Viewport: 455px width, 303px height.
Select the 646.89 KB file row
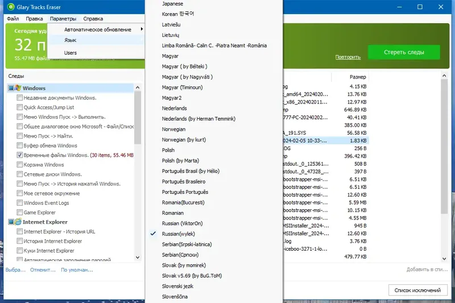326,110
